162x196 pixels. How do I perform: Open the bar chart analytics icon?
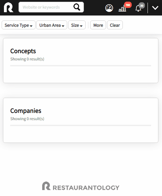click(x=122, y=9)
